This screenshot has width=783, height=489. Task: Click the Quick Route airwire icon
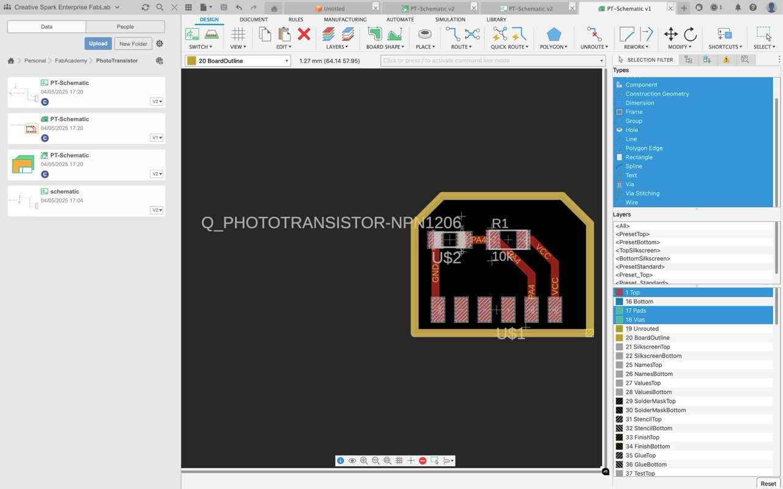[x=500, y=34]
